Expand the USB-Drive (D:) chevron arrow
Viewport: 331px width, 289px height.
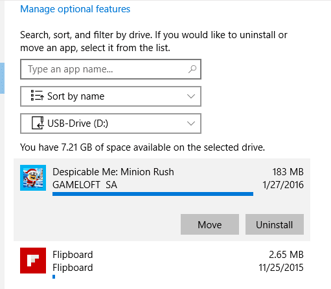[x=191, y=123]
